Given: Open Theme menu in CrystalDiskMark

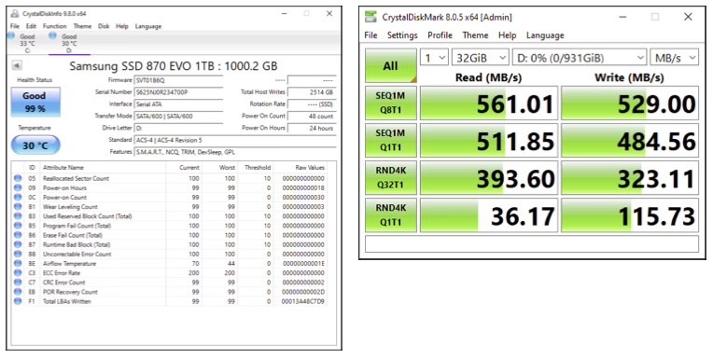Looking at the screenshot, I should tap(475, 35).
